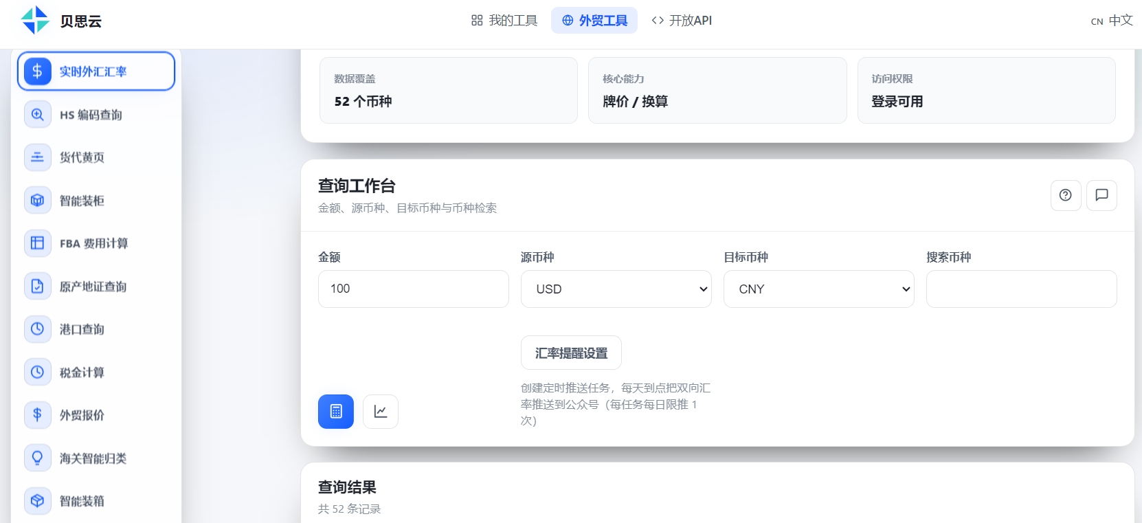This screenshot has width=1142, height=523.
Task: Open 外贸报价 menu entry
Action: [x=96, y=414]
